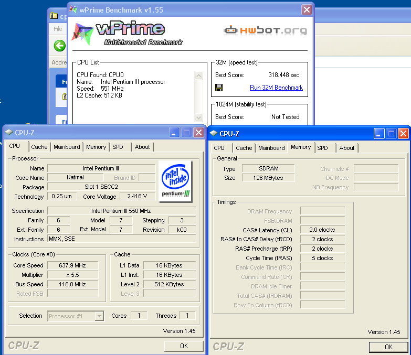
Task: Click OK in the left CPU-Z window
Action: pyautogui.click(x=184, y=346)
